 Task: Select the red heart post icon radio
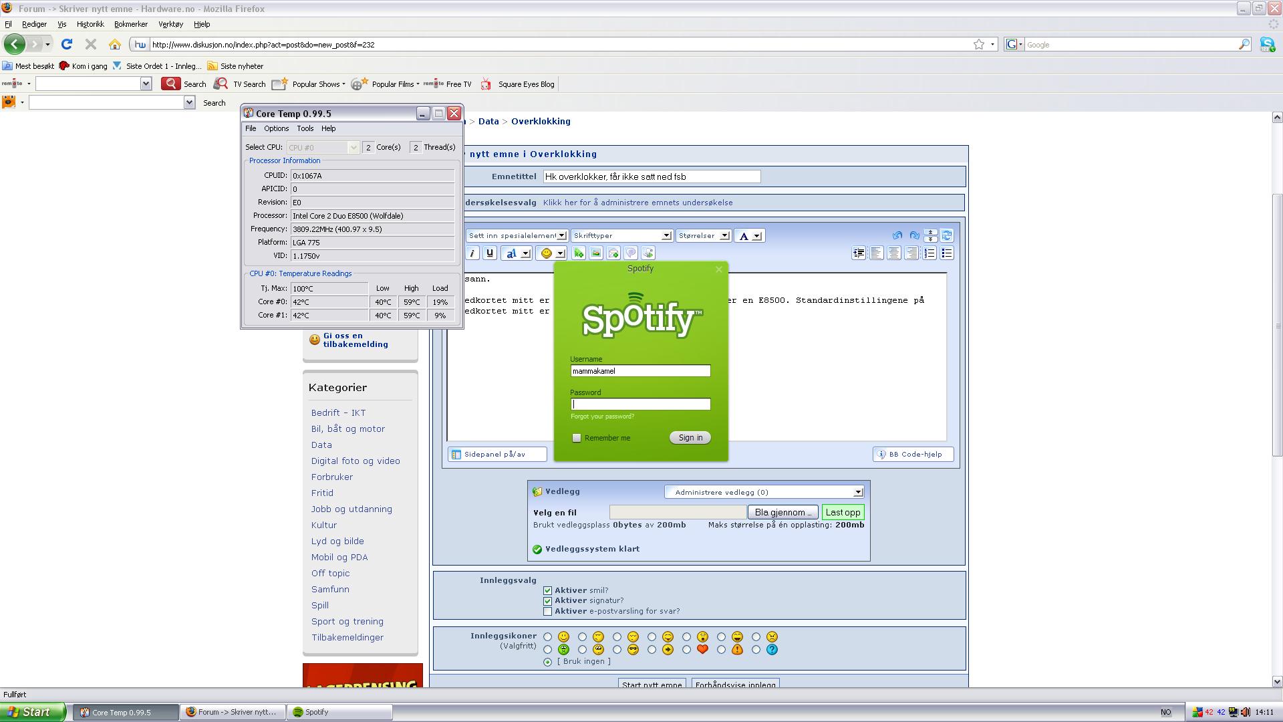(686, 650)
